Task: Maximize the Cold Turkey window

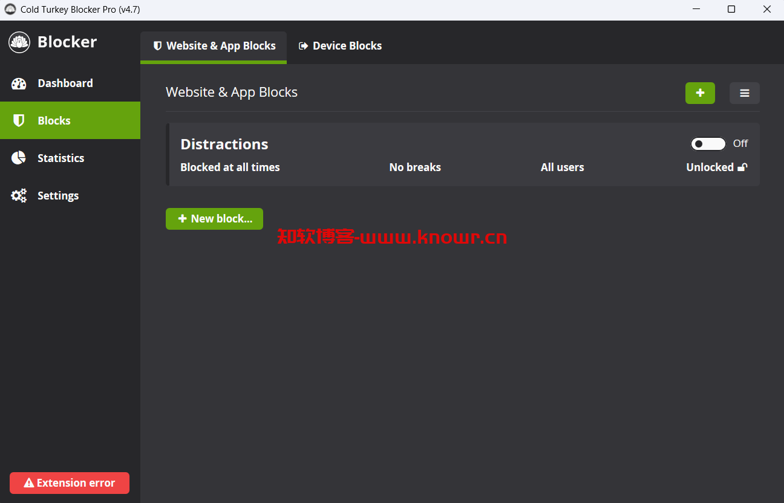Action: point(731,10)
